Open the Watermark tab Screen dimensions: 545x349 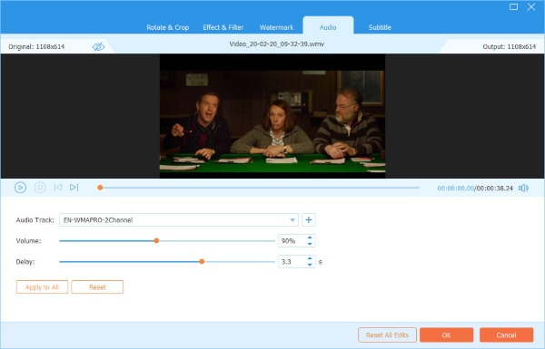[x=276, y=27]
